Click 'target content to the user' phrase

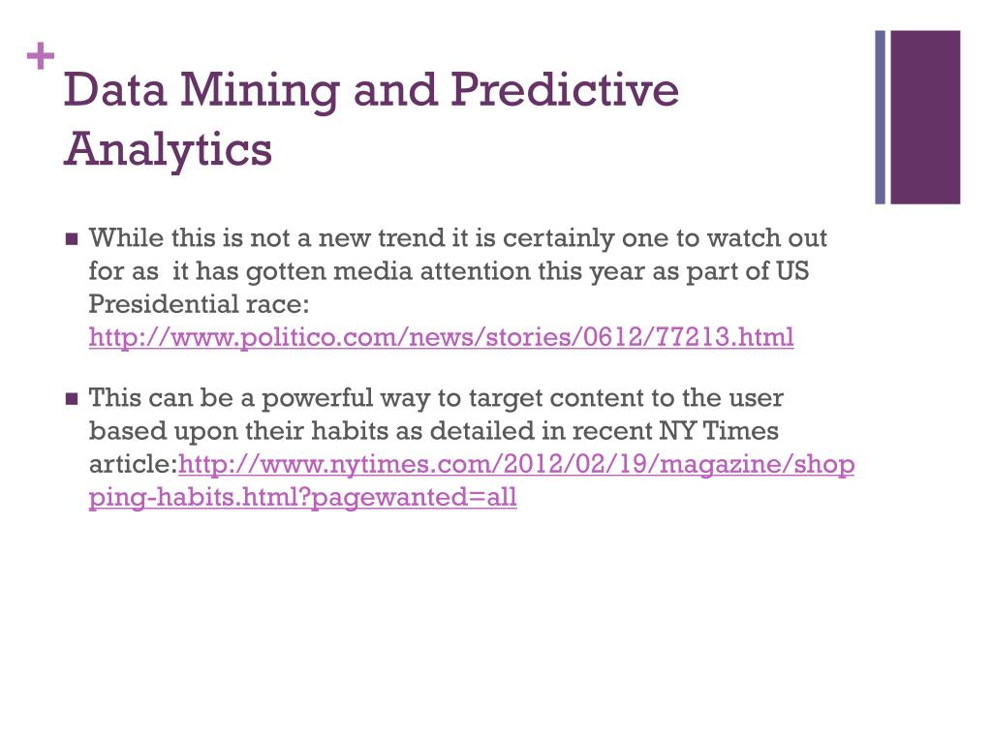coord(626,398)
